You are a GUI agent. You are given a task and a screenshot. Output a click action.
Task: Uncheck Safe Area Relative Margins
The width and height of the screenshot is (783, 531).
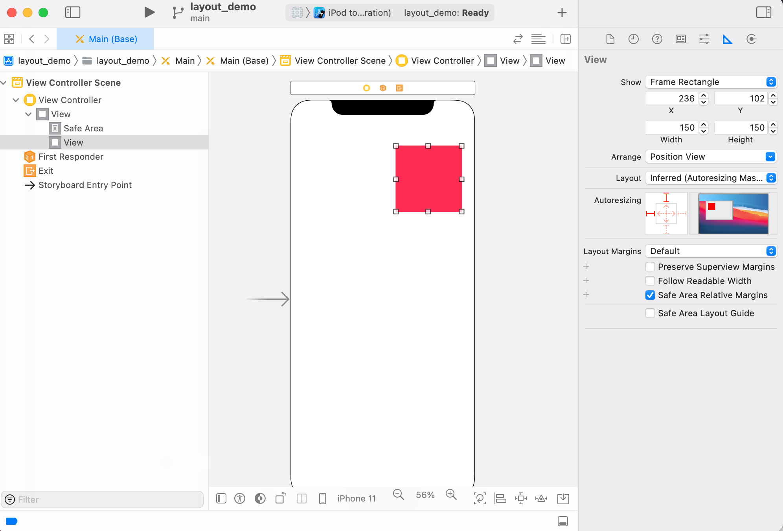click(x=650, y=295)
